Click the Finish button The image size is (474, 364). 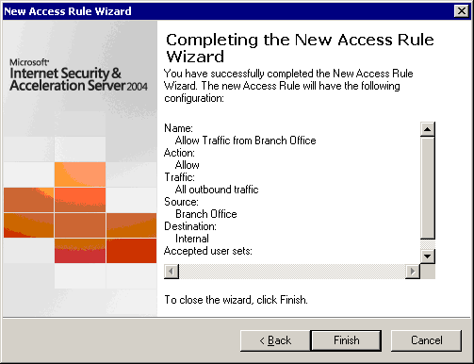click(346, 340)
